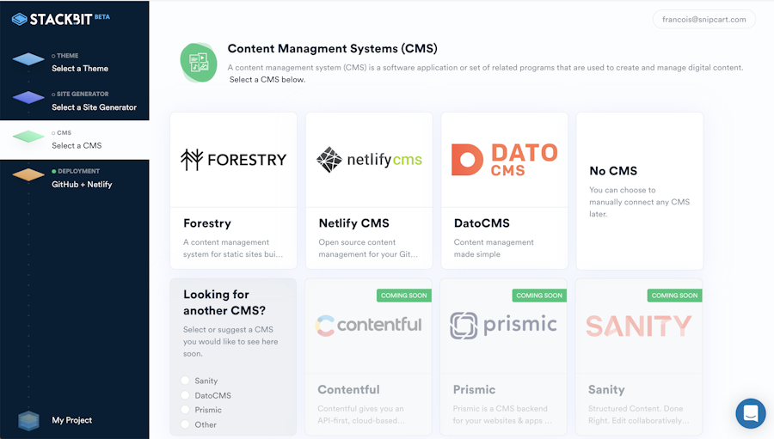
Task: Click the DatoCMS logo
Action: click(x=505, y=159)
